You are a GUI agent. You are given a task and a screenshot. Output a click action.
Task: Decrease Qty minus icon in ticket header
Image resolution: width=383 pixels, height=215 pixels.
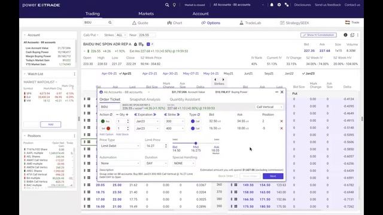coord(117,115)
